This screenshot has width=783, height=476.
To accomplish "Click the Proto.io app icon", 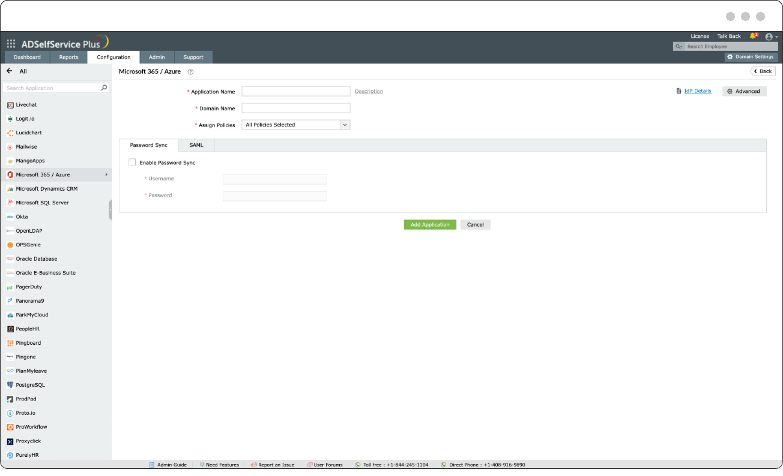I will tap(10, 413).
